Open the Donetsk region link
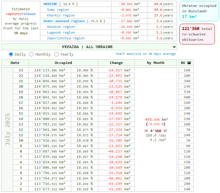This screenshot has width=220, height=193. (x=61, y=27)
